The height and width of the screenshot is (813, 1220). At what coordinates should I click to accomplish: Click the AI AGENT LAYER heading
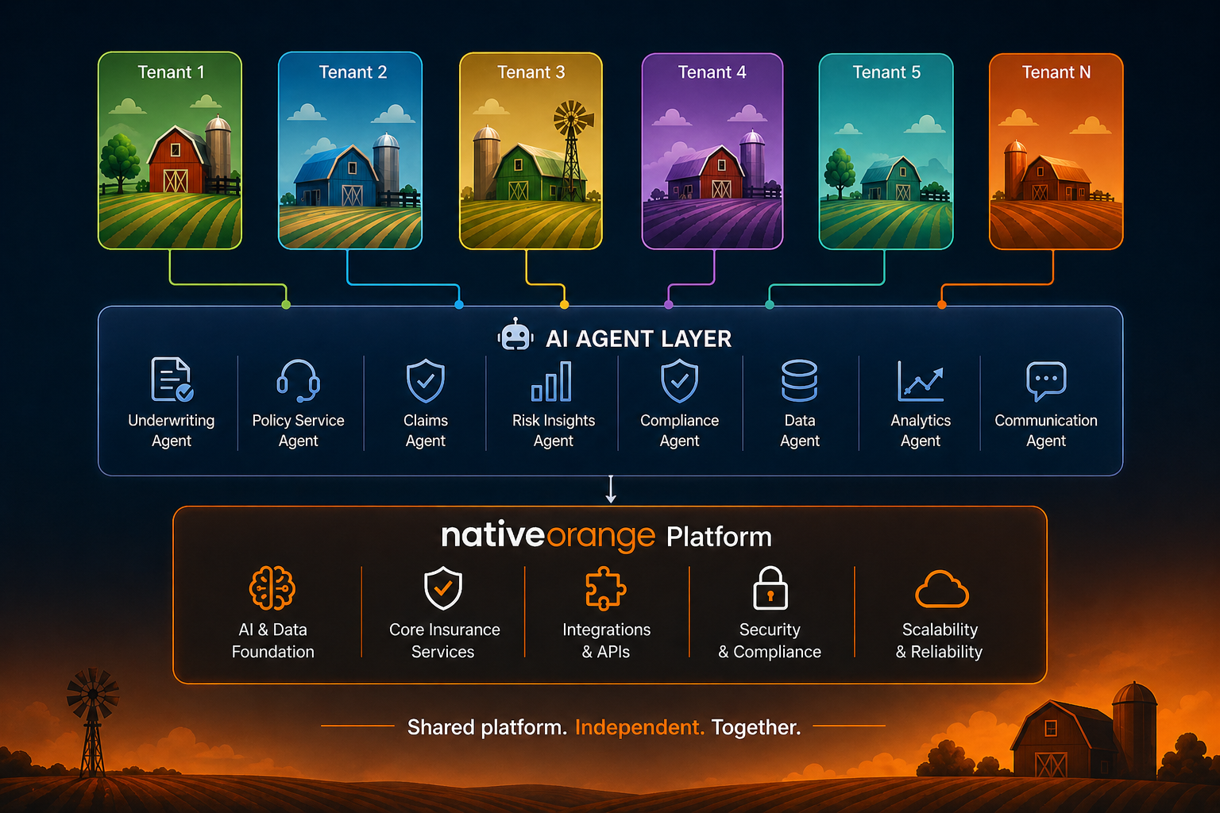point(639,339)
